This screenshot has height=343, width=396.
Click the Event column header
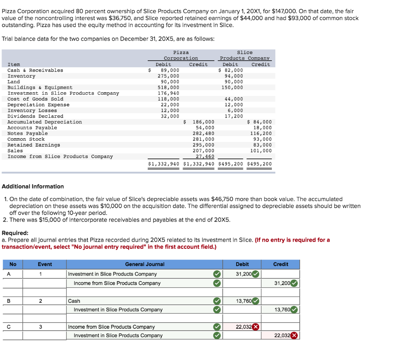pos(45,264)
